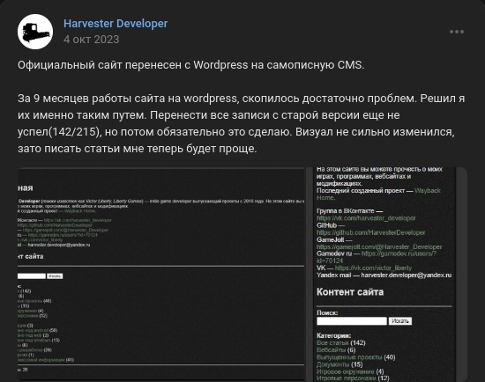Click harvester.developer@yandex.ru in the right screenshot
Image resolution: width=485 pixels, height=382 pixels.
click(x=407, y=275)
